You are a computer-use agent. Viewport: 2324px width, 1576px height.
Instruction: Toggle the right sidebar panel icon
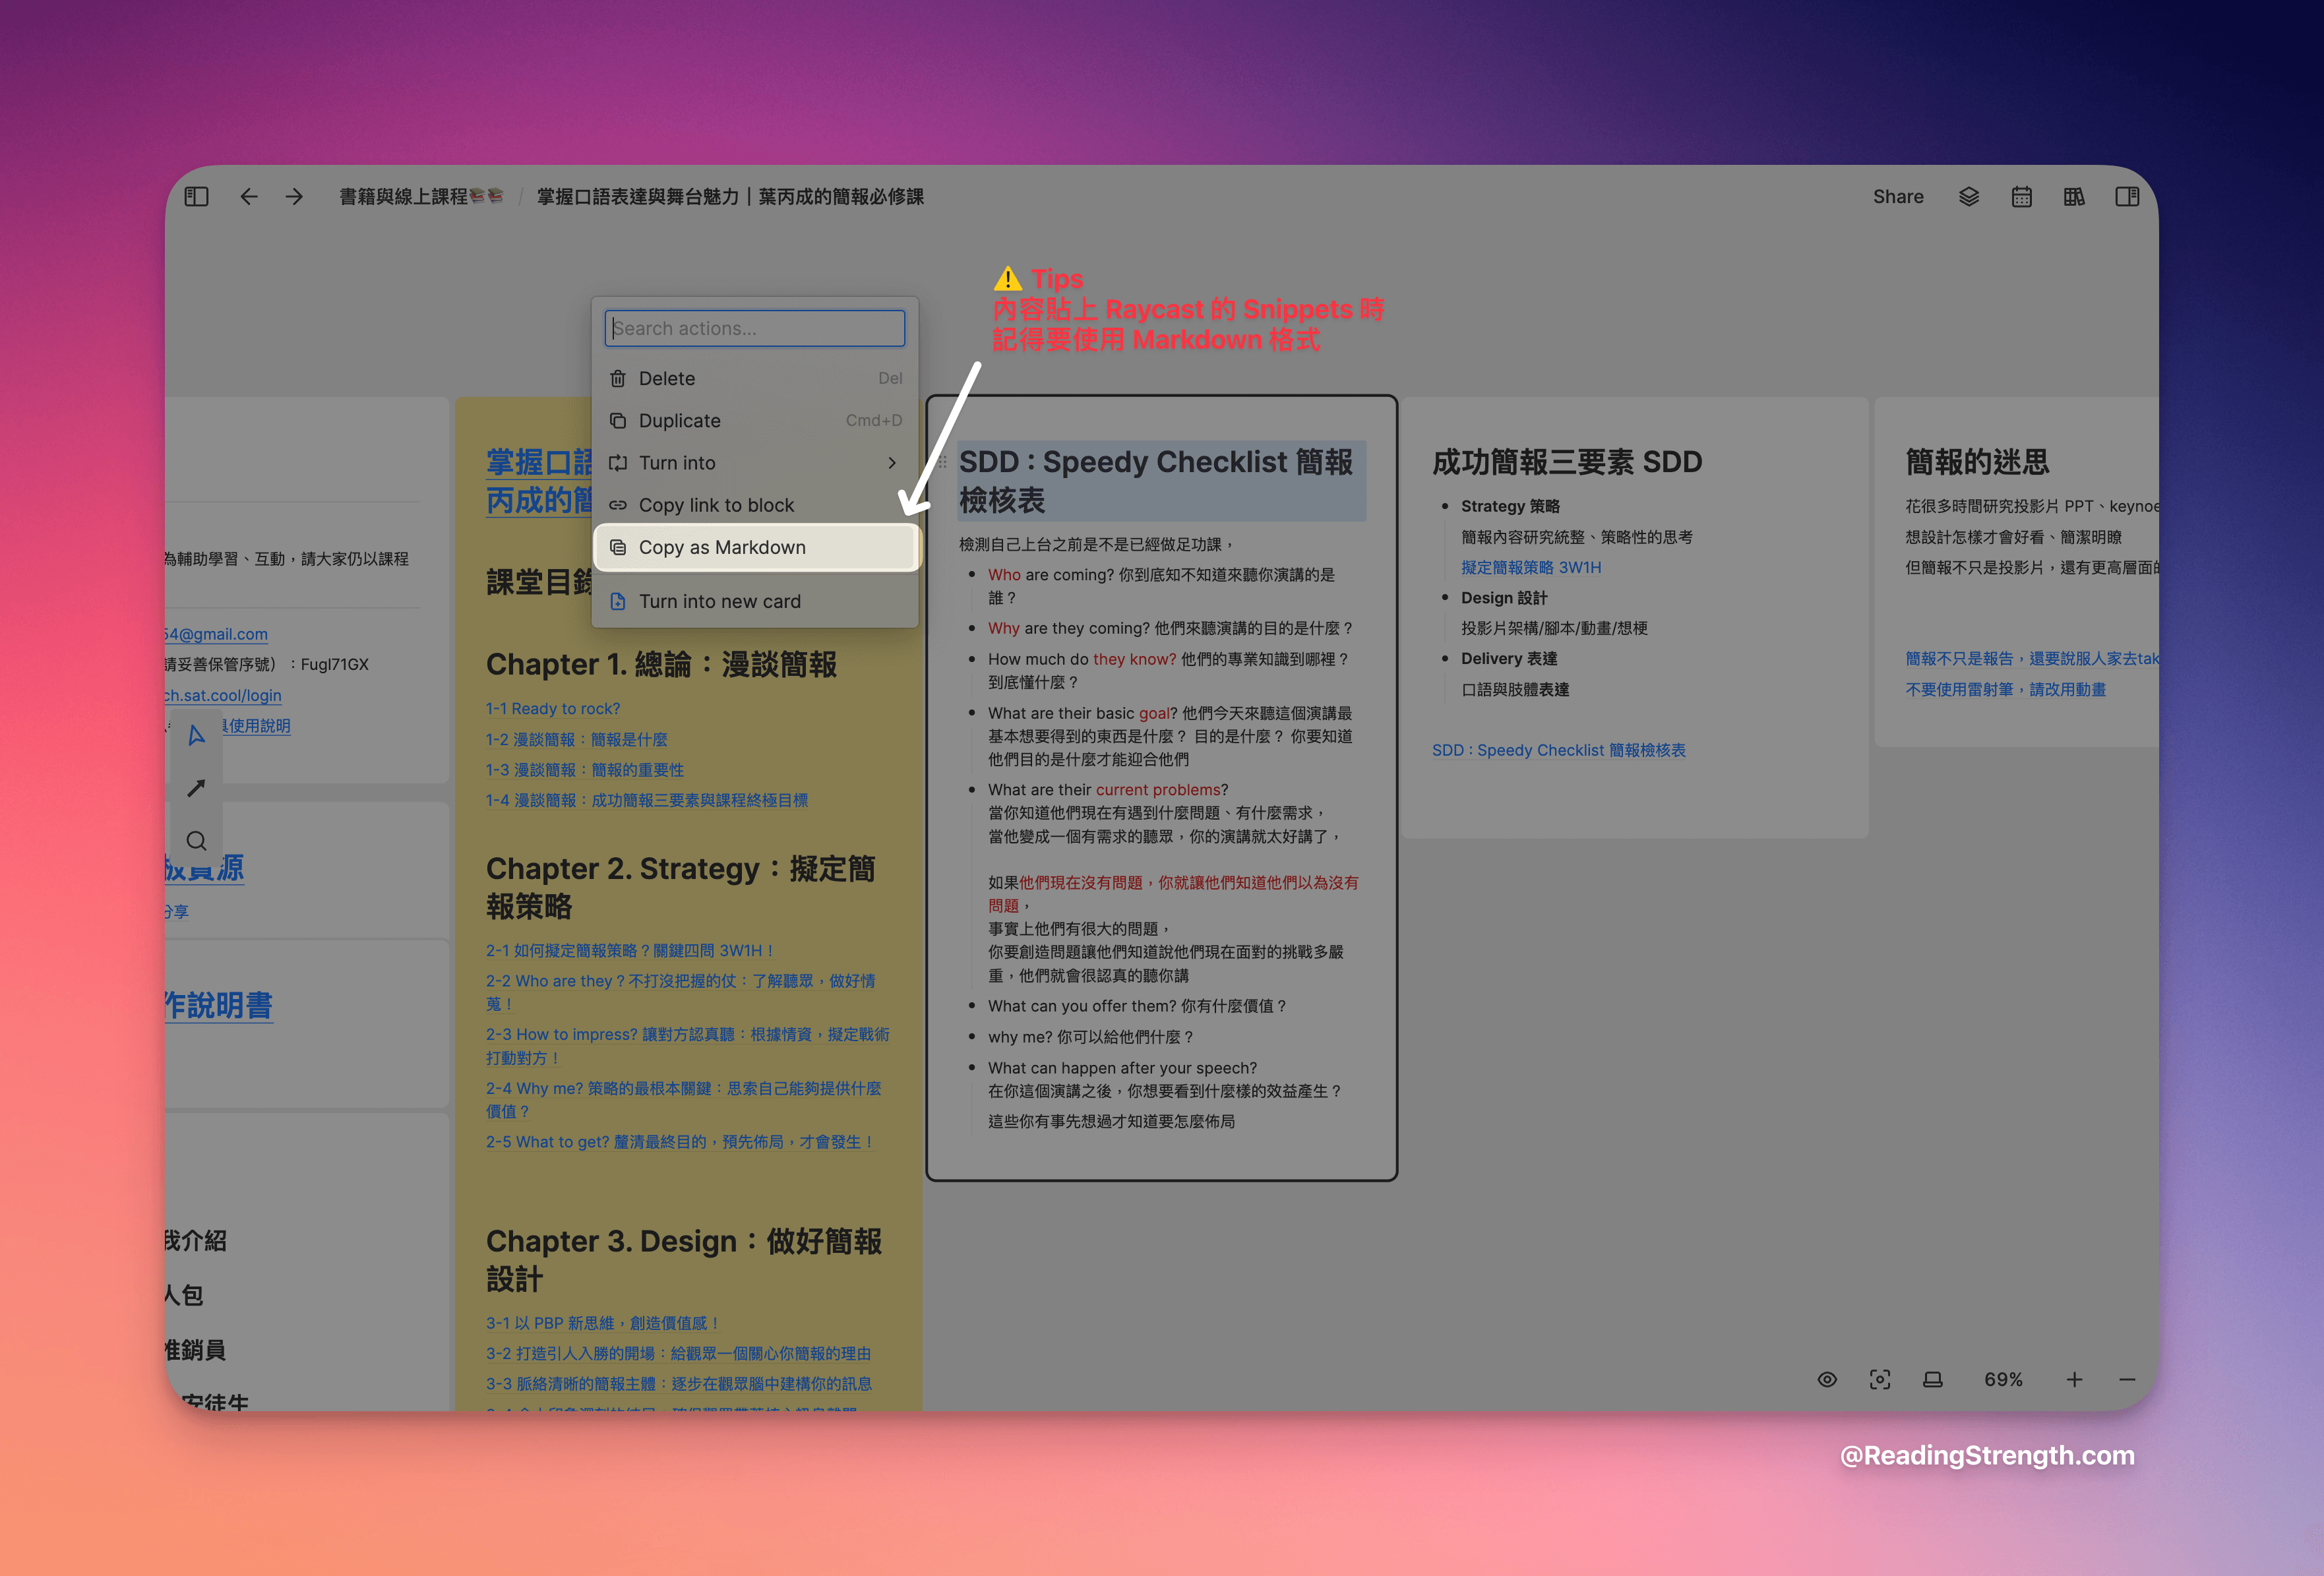[2127, 197]
